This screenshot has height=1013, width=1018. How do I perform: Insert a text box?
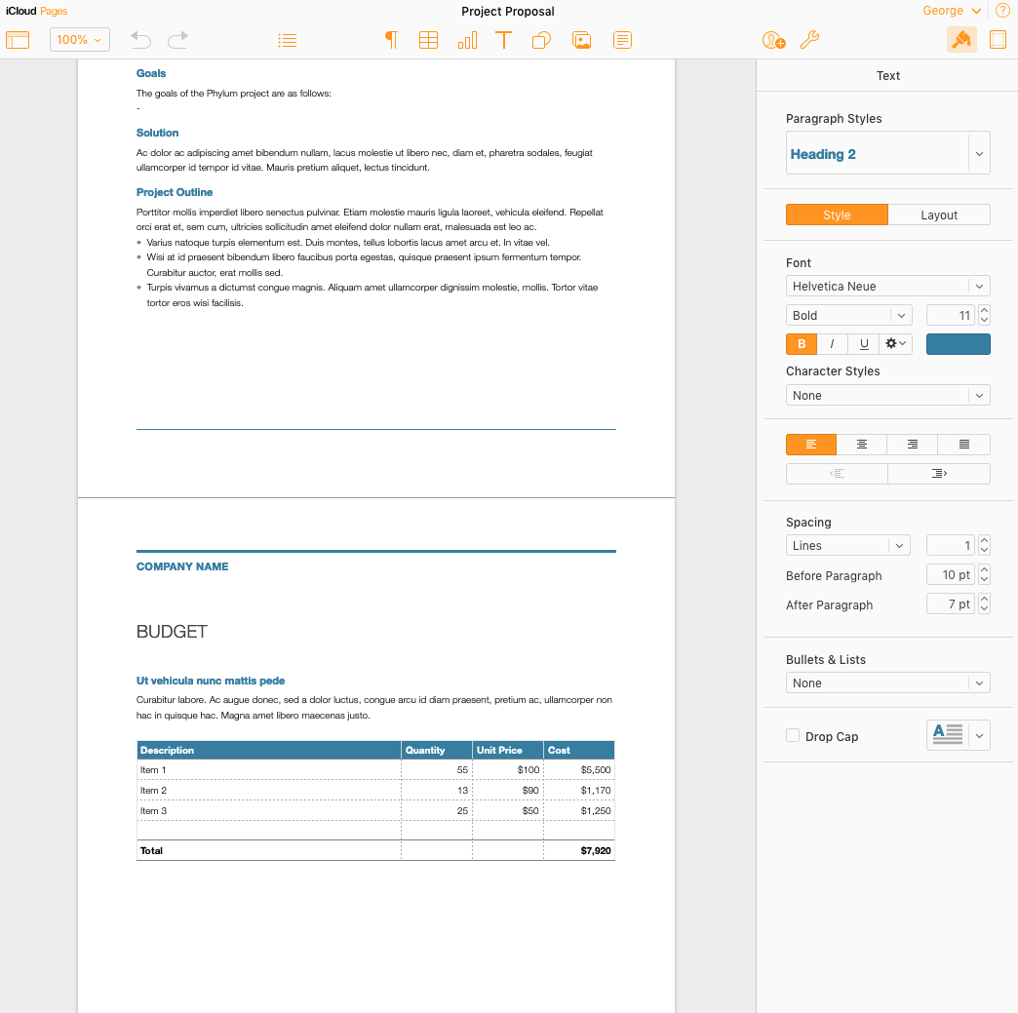(x=503, y=40)
